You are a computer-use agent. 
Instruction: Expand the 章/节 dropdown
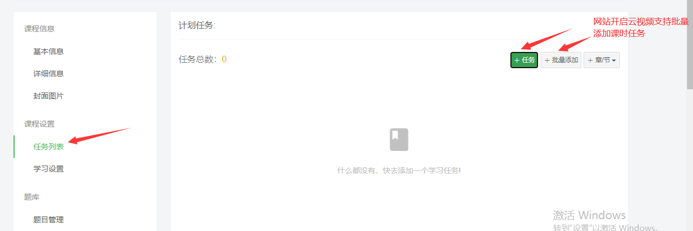click(x=601, y=60)
